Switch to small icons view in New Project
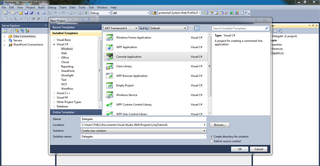Screen dimensions: 320x166 coord(191,28)
